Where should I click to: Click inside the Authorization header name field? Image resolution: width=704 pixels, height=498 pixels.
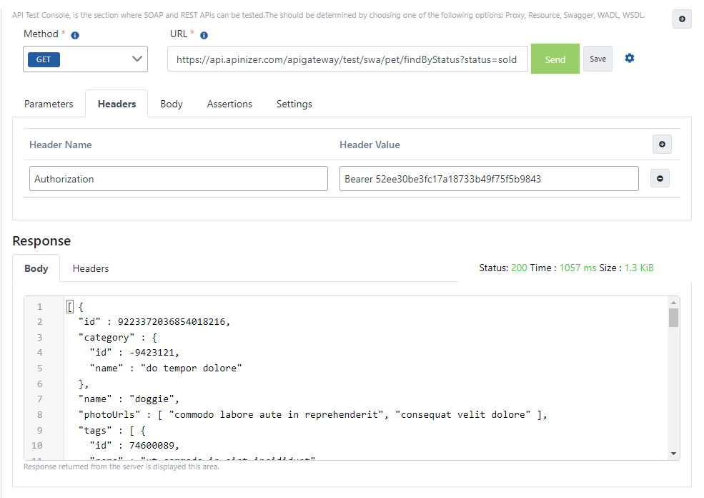click(x=177, y=178)
